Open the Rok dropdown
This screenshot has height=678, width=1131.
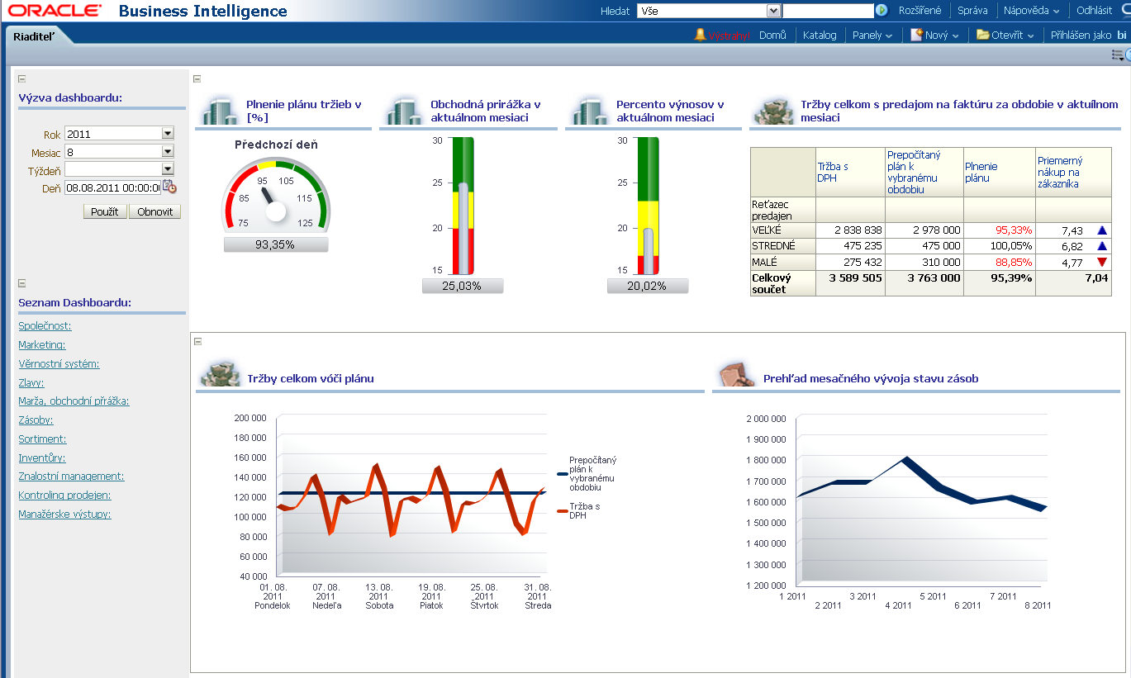168,134
